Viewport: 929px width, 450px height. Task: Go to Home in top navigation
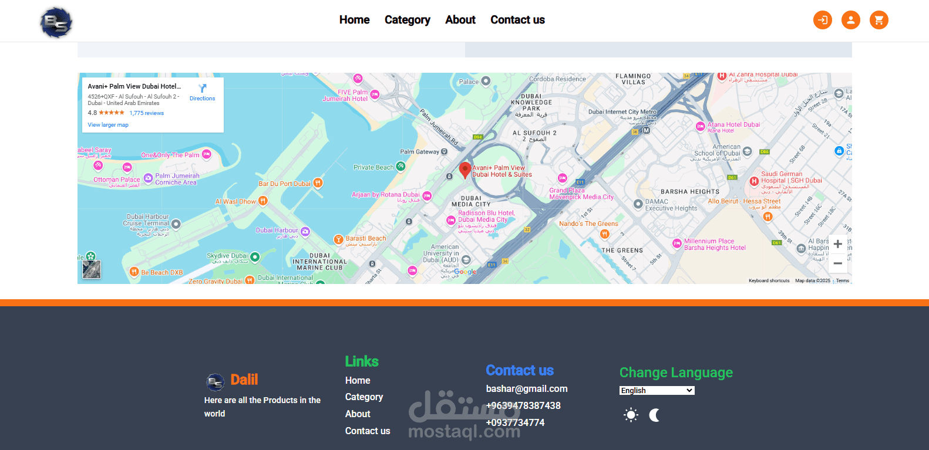coord(355,20)
